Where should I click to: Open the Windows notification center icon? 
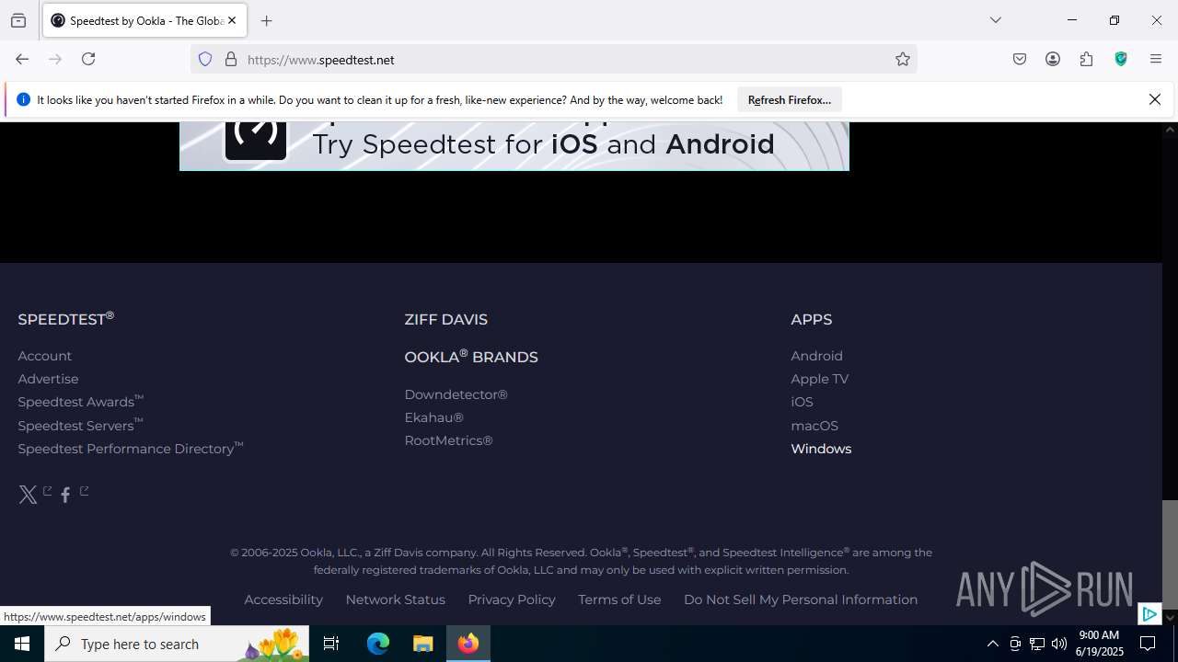pos(1148,644)
